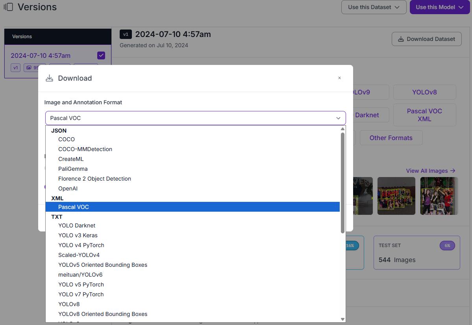Click the v1 version badge in the header

pos(126,34)
